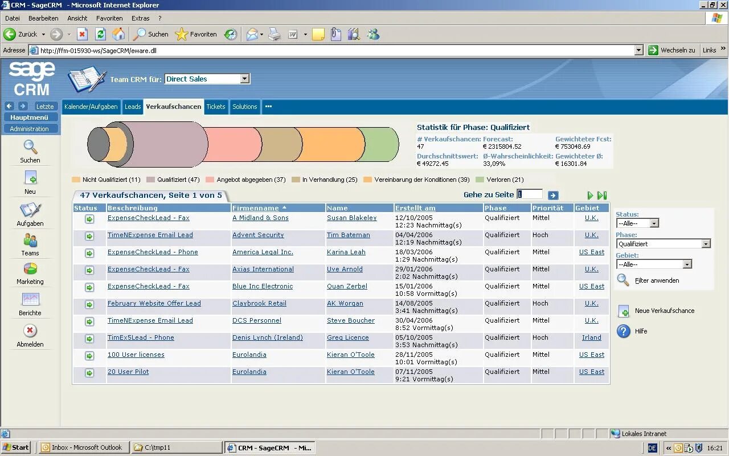Click the go-to-page arrow button
This screenshot has width=729, height=456.
(x=553, y=195)
